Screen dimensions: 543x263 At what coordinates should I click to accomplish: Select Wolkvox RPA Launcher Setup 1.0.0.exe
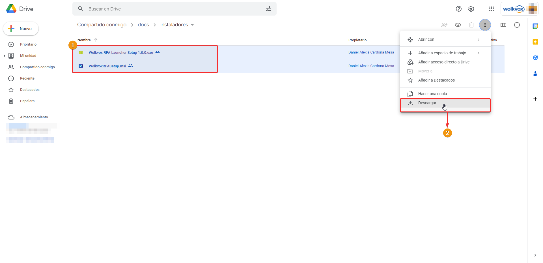coord(121,52)
